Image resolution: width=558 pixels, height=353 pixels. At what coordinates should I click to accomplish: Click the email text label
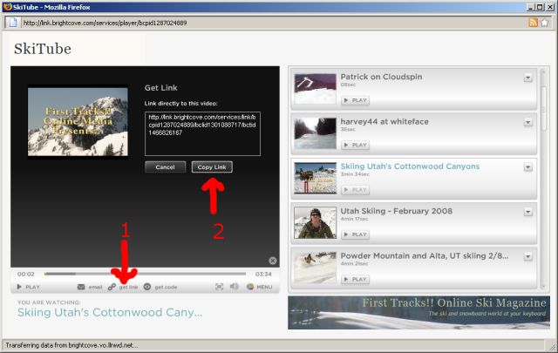(x=95, y=287)
